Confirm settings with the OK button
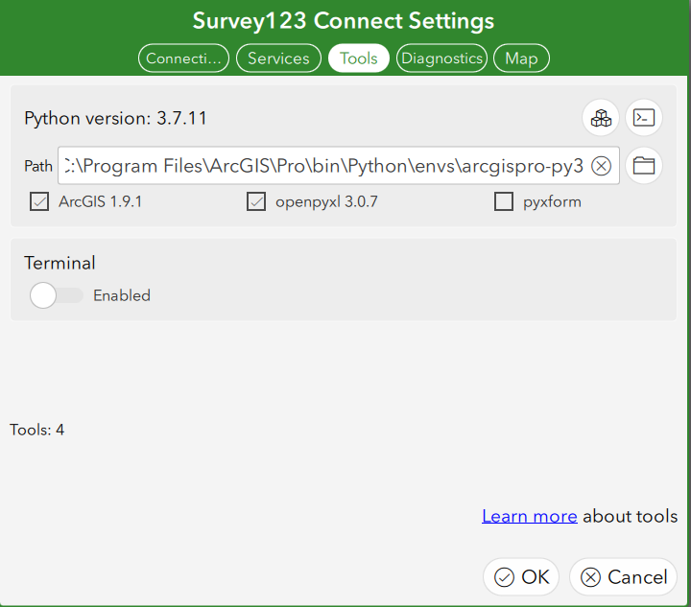Image resolution: width=691 pixels, height=607 pixels. pyautogui.click(x=521, y=576)
